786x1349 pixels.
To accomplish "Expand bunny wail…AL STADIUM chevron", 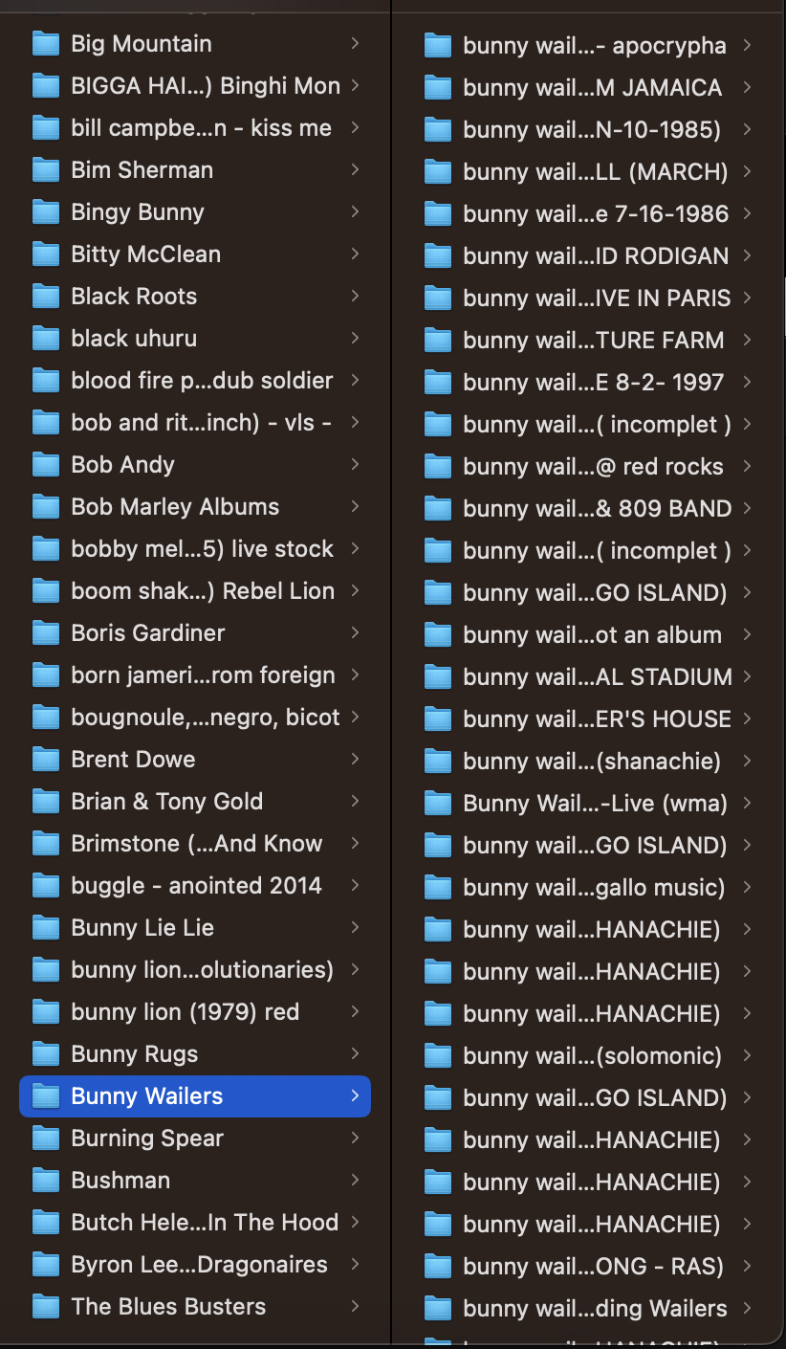I will point(747,677).
